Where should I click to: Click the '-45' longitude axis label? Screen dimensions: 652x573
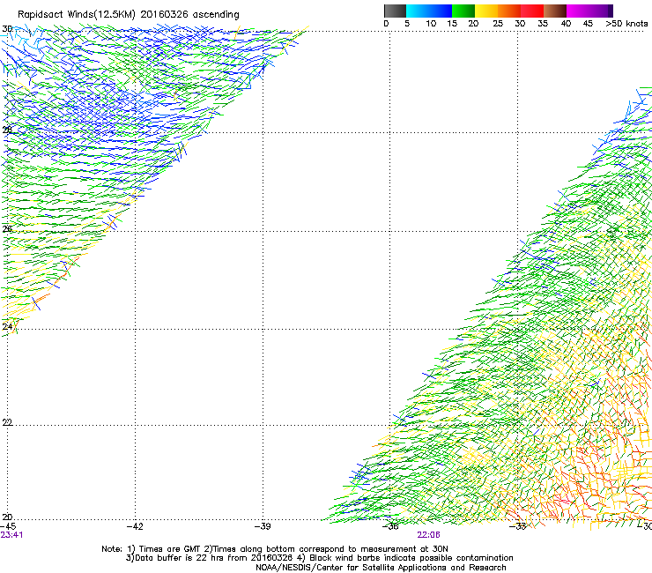click(x=8, y=526)
